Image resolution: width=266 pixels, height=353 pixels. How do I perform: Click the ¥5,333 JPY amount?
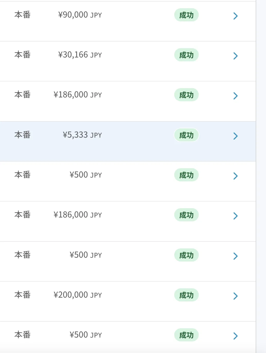pos(82,135)
